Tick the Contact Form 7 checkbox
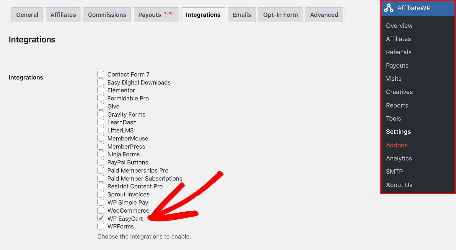This screenshot has height=250, width=456. 101,74
